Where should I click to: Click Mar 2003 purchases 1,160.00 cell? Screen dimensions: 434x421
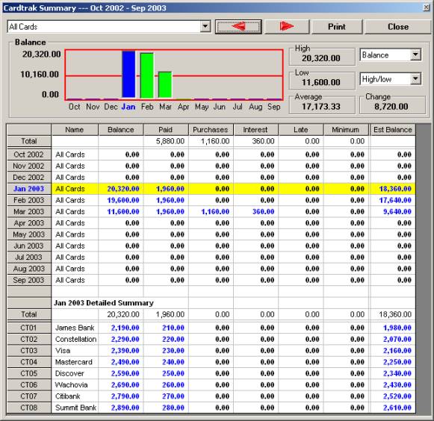211,211
